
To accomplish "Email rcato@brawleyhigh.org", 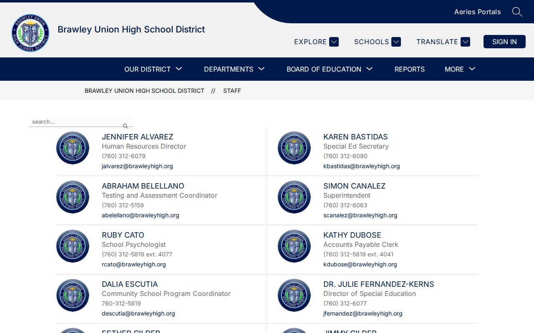I will 134,264.
